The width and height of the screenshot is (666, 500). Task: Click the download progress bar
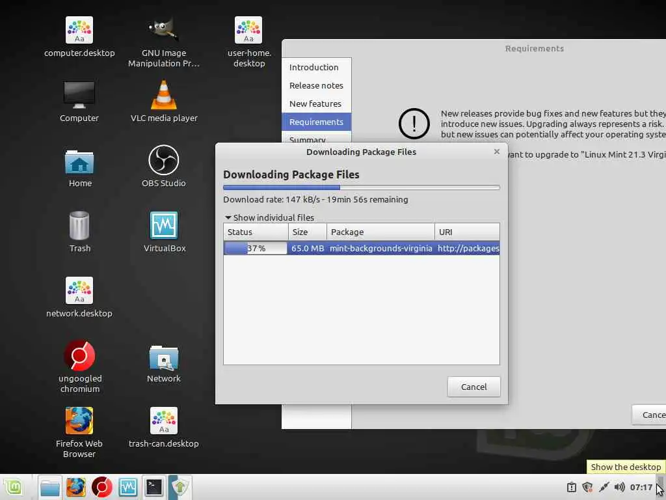pos(362,187)
